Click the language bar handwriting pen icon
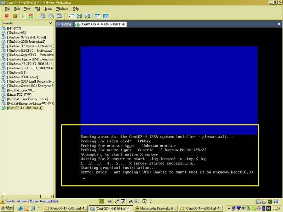This screenshot has height=212, width=283. (131, 201)
